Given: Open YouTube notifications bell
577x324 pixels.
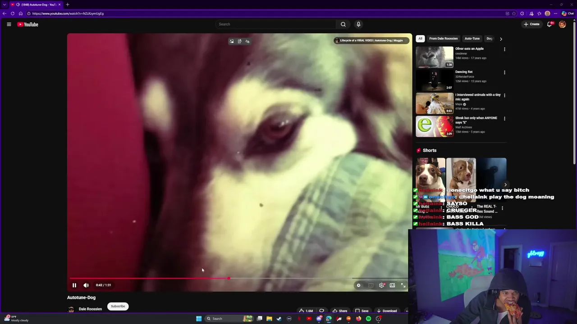Looking at the screenshot, I should (550, 24).
